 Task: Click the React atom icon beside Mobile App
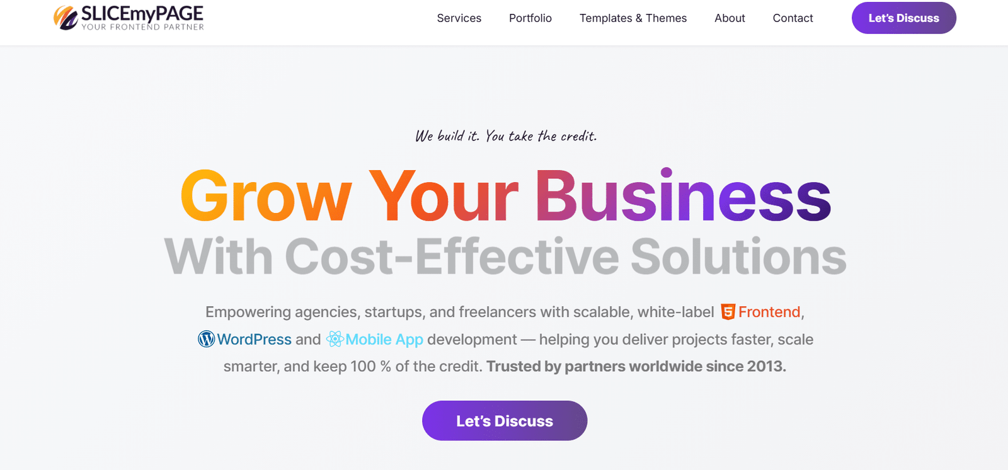click(x=335, y=340)
